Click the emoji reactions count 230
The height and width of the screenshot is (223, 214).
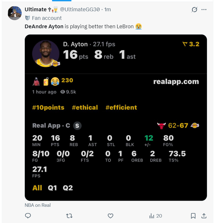pyautogui.click(x=67, y=81)
